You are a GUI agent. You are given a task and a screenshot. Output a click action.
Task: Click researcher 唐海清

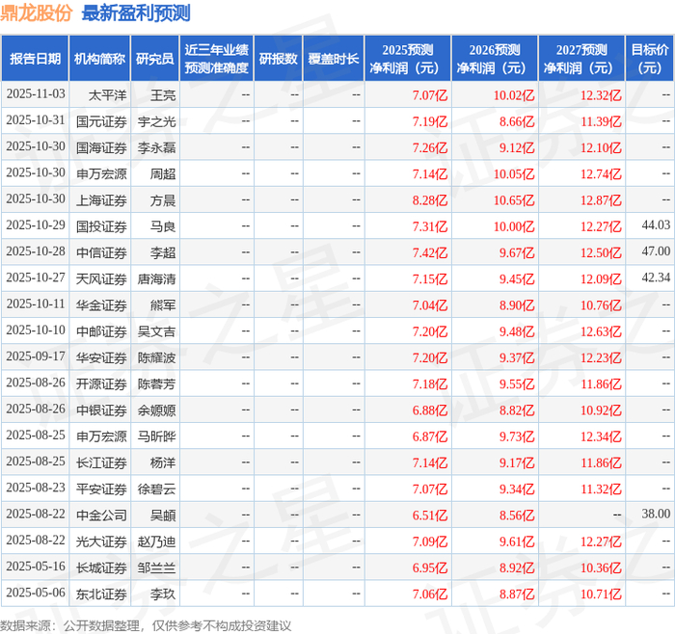156,278
